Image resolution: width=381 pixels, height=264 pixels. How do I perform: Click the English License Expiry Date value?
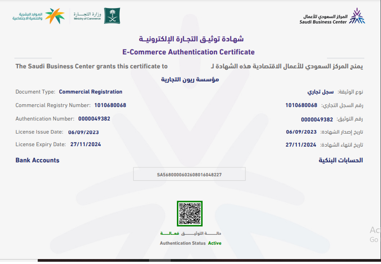coord(86,144)
